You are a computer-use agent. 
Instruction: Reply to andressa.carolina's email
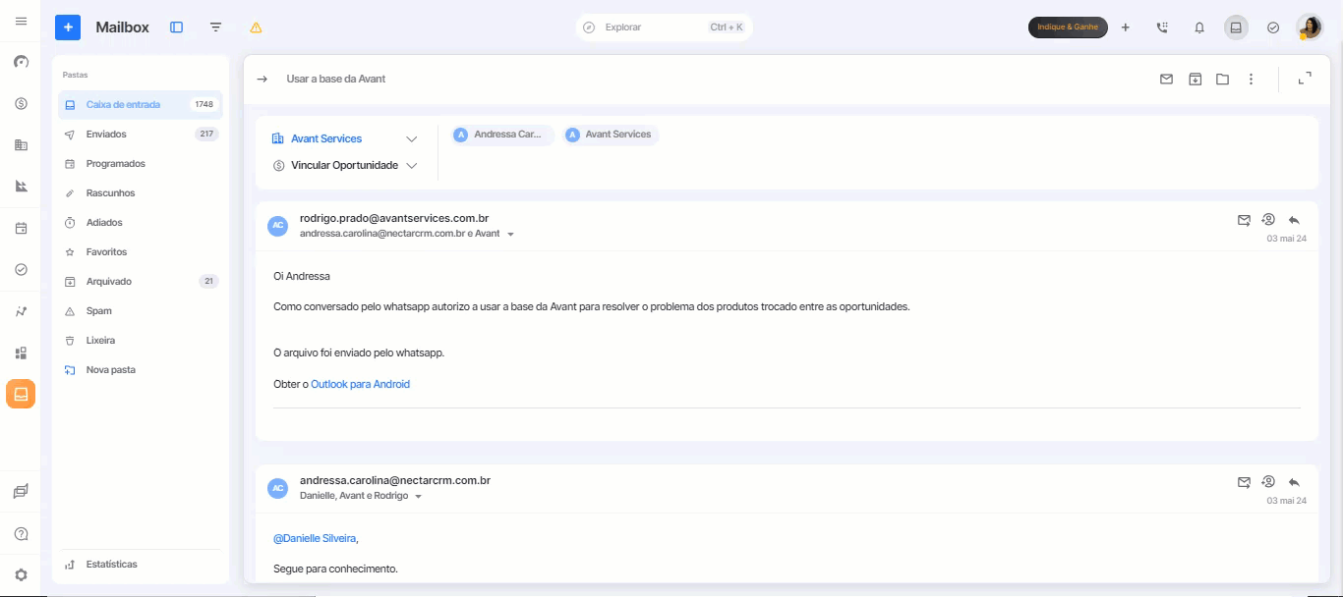click(x=1294, y=482)
